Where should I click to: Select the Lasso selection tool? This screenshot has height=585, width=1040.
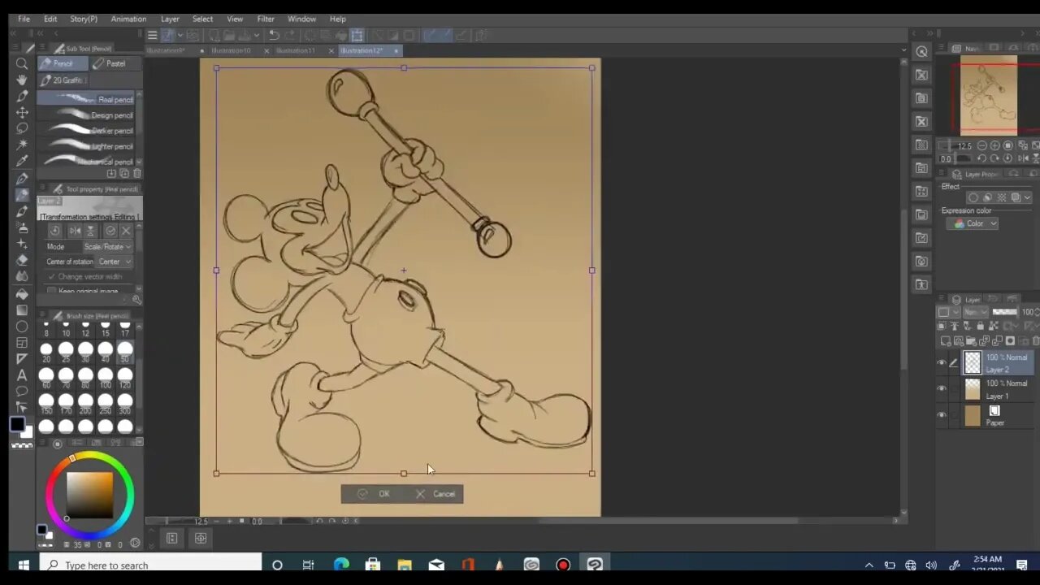coord(22,128)
